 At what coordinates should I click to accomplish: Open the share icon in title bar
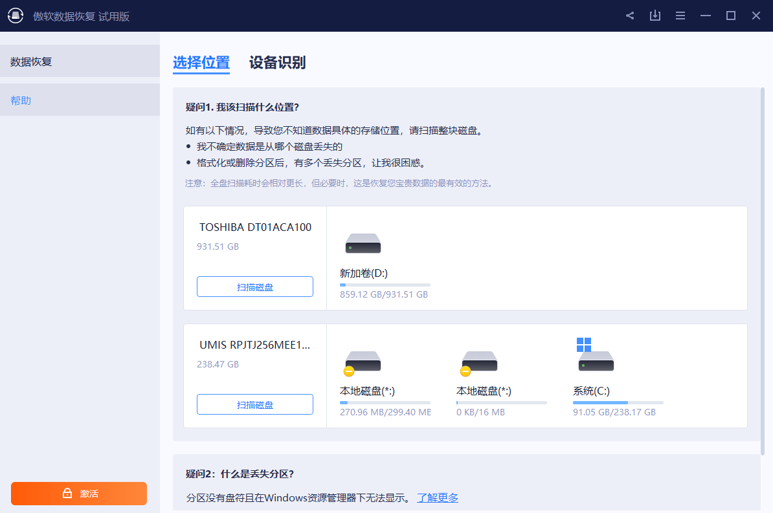(x=629, y=15)
